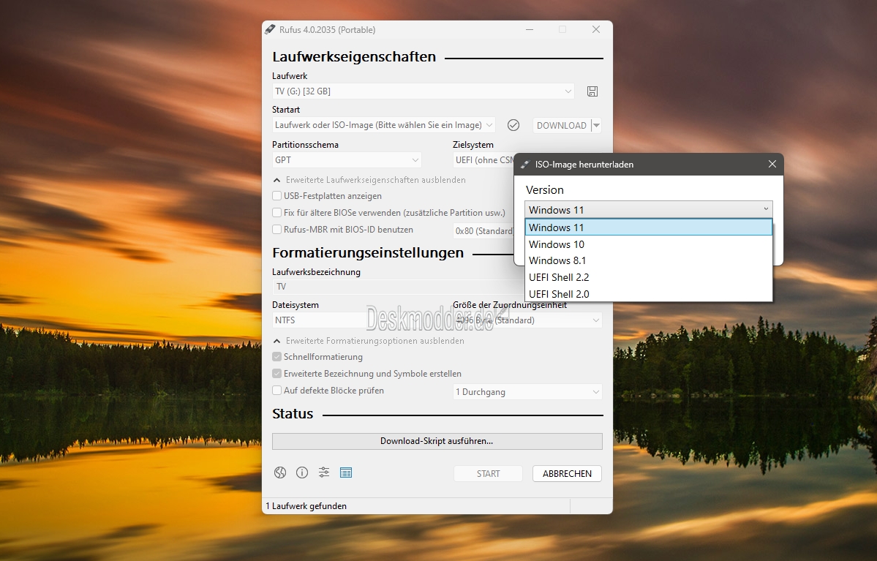Collapse Erweiterte Formatierungsoptionen ausblenden
The height and width of the screenshot is (561, 877).
click(x=369, y=341)
